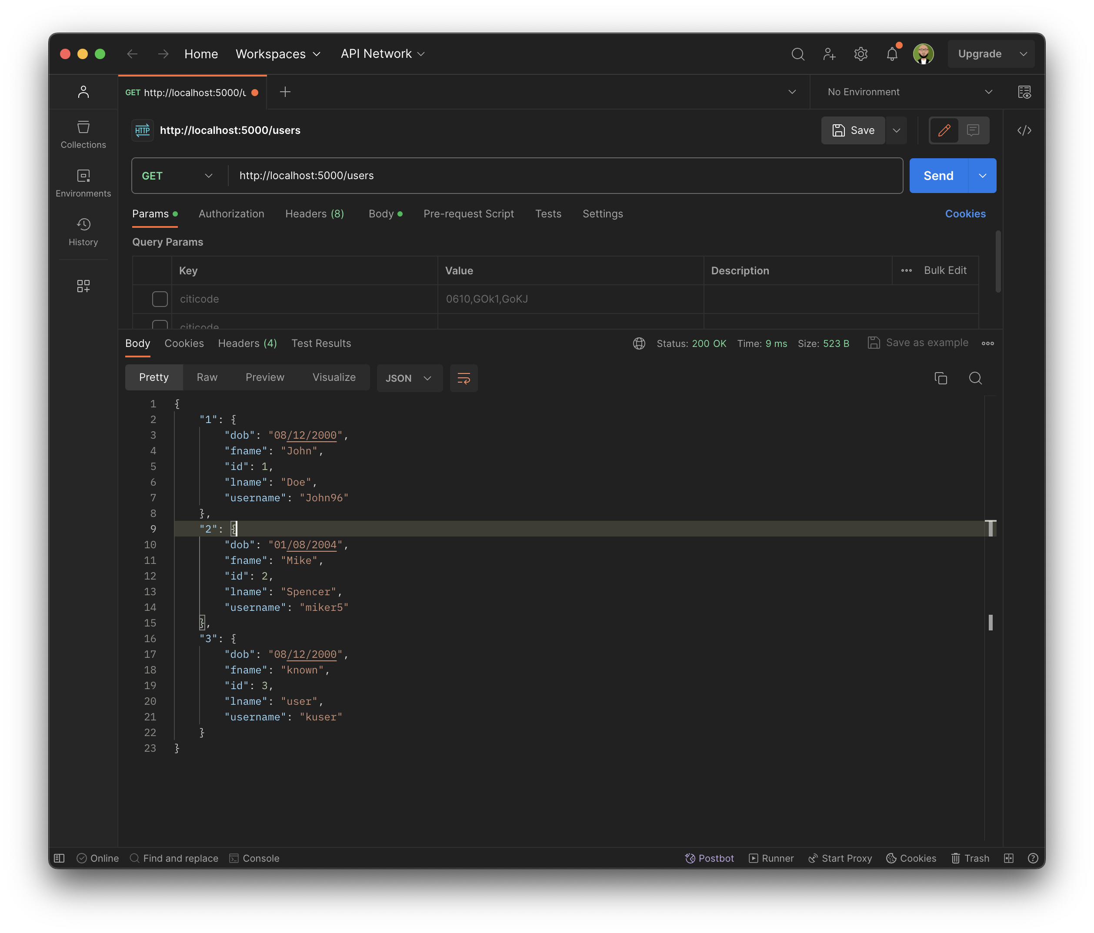Change the JSON response format dropdown
Image resolution: width=1094 pixels, height=933 pixels.
point(409,378)
